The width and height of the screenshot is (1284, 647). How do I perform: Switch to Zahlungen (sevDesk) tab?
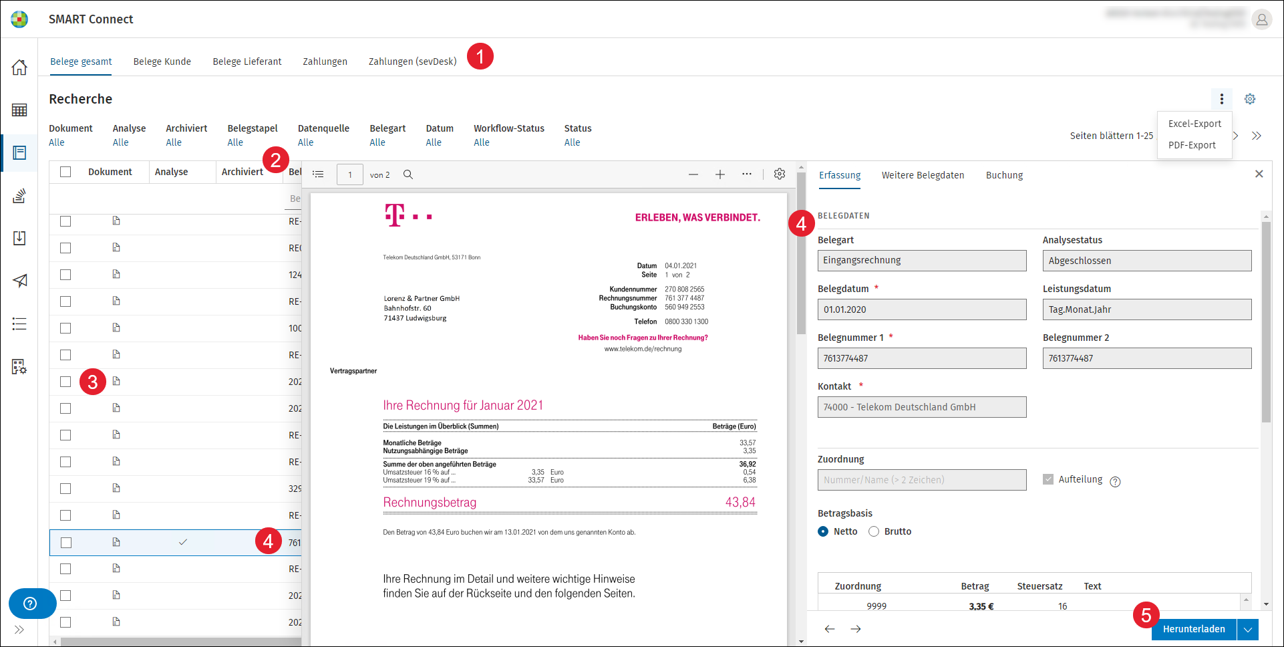412,61
